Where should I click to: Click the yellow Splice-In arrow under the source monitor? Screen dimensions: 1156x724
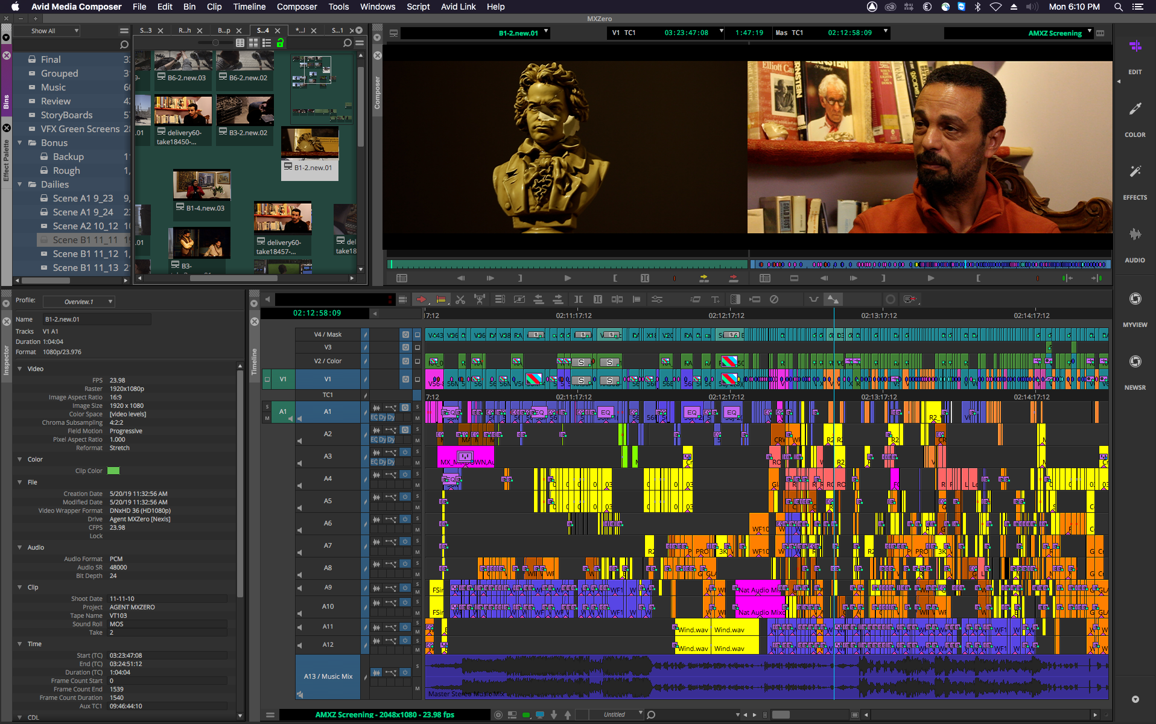(703, 278)
